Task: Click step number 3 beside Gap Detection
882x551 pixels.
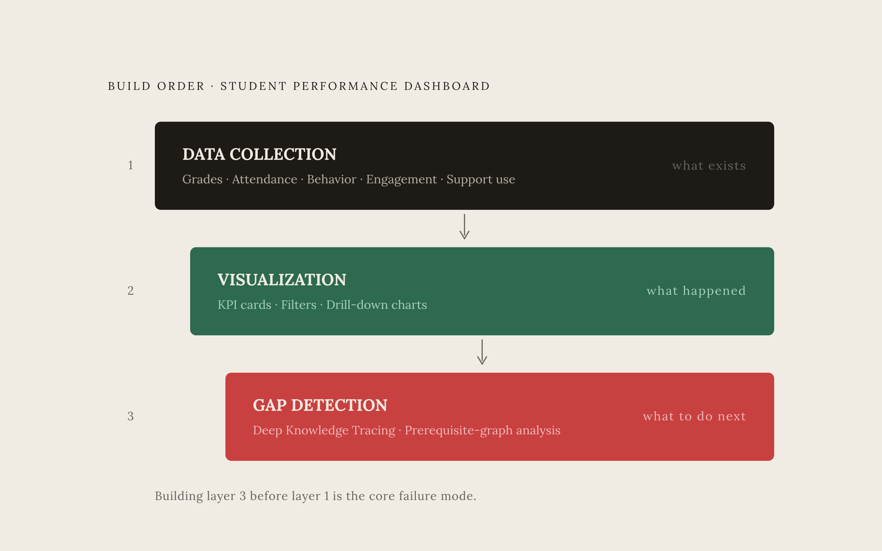Action: tap(130, 416)
